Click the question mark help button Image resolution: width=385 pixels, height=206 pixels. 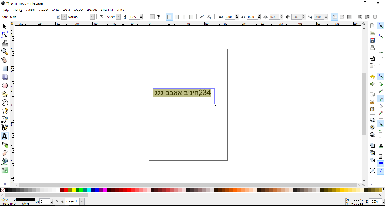pyautogui.click(x=159, y=17)
